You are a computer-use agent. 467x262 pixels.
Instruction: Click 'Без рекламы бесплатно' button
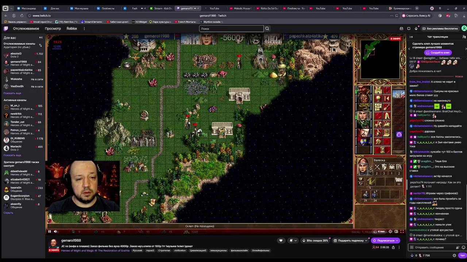pos(440,28)
